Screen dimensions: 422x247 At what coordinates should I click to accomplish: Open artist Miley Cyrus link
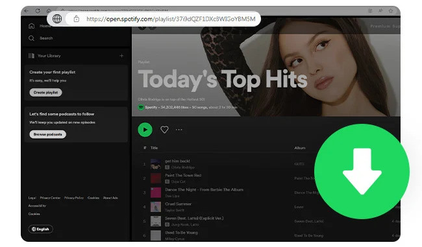[175, 239]
